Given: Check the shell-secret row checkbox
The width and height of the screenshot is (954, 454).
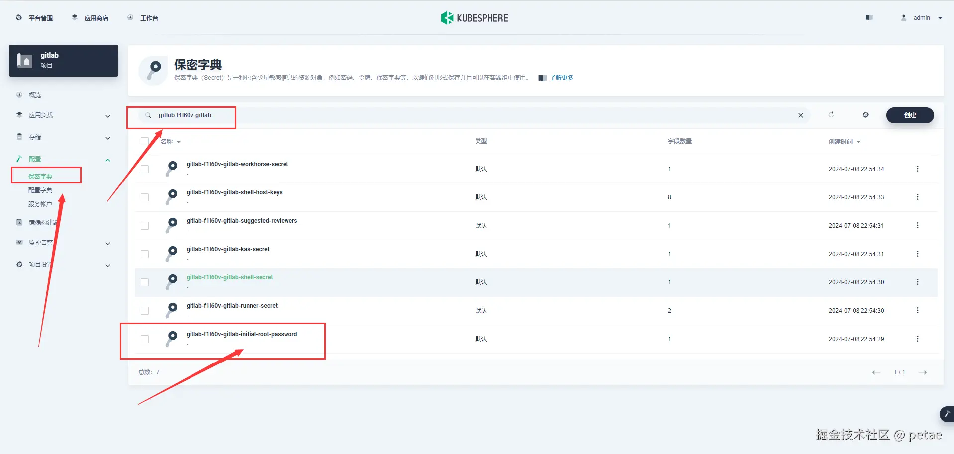Looking at the screenshot, I should click(145, 282).
